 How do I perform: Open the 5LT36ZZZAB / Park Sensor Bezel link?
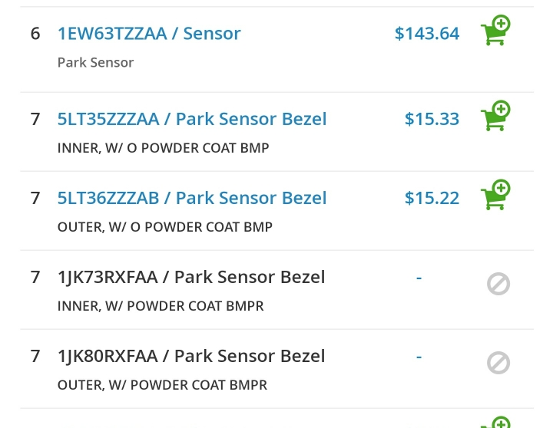(192, 198)
